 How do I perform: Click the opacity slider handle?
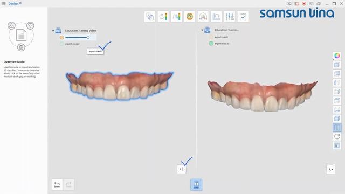(88, 38)
